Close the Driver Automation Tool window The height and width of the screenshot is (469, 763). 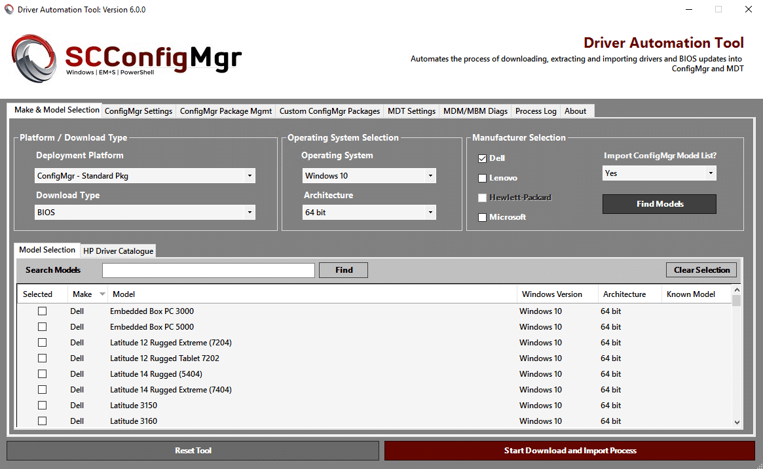coord(749,10)
